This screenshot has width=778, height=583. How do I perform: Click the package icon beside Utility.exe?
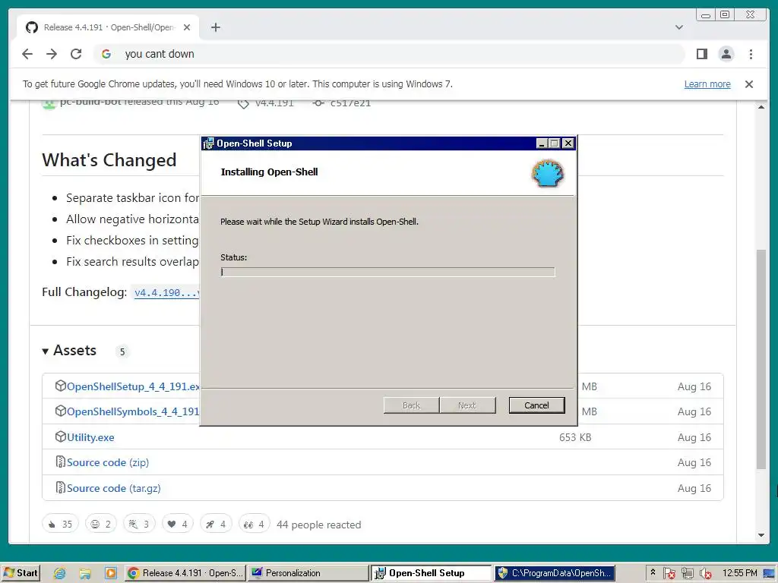coord(60,436)
